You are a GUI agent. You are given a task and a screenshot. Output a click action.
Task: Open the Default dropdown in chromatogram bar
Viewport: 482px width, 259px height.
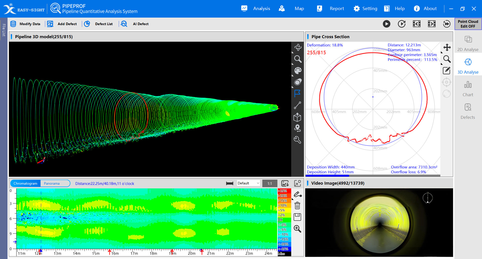248,183
